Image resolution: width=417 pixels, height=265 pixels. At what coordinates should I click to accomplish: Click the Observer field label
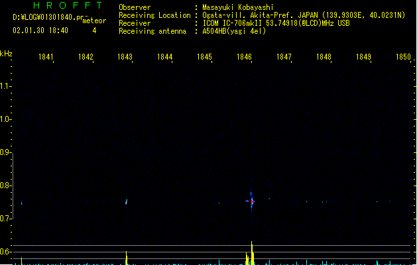tap(135, 7)
